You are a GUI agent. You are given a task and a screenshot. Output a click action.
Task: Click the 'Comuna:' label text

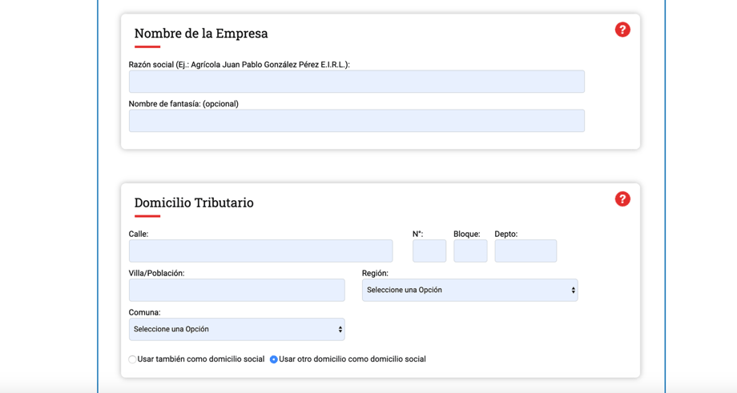pos(145,312)
